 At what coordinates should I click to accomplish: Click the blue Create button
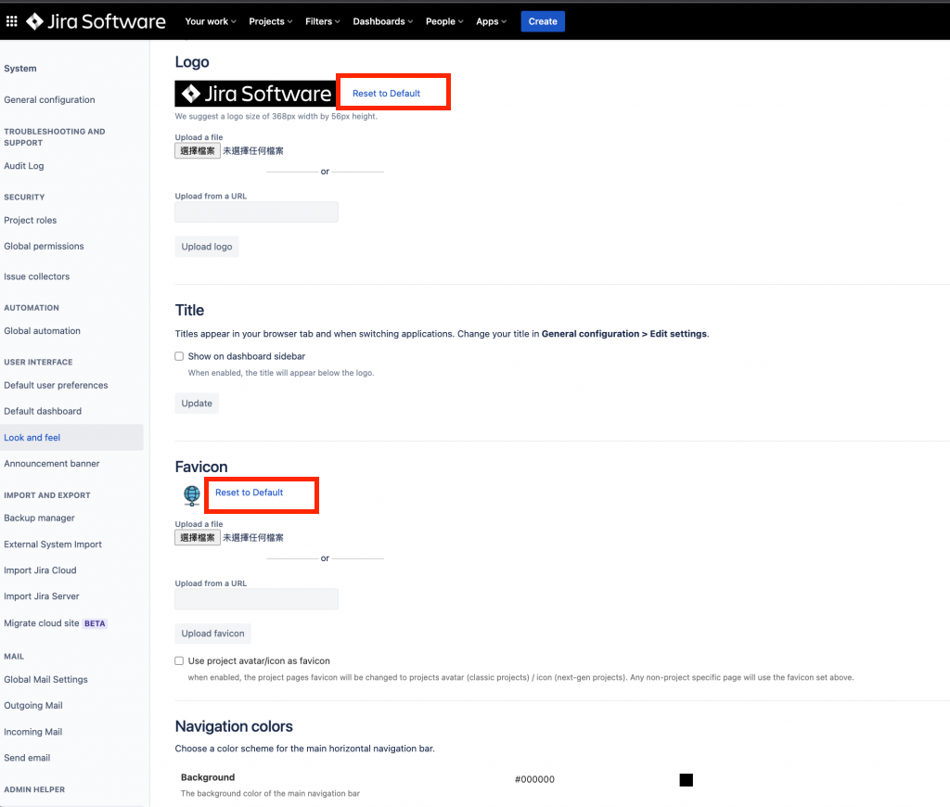543,22
